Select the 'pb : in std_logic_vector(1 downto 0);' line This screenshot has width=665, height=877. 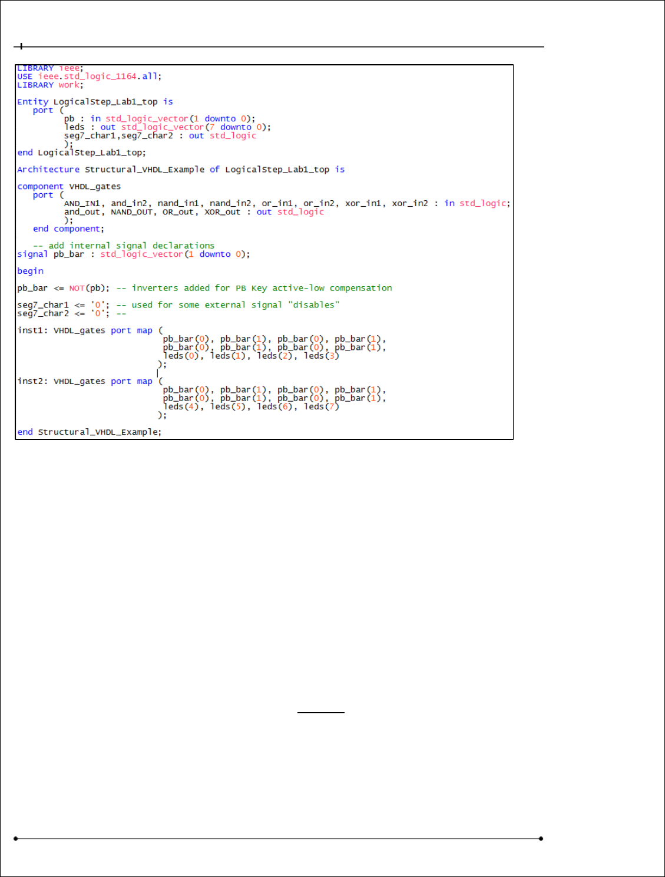coord(160,119)
